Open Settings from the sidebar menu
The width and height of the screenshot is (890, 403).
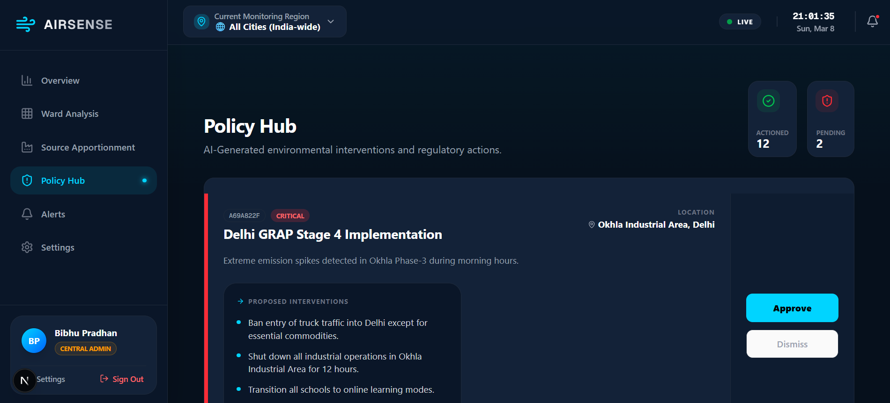(x=83, y=247)
